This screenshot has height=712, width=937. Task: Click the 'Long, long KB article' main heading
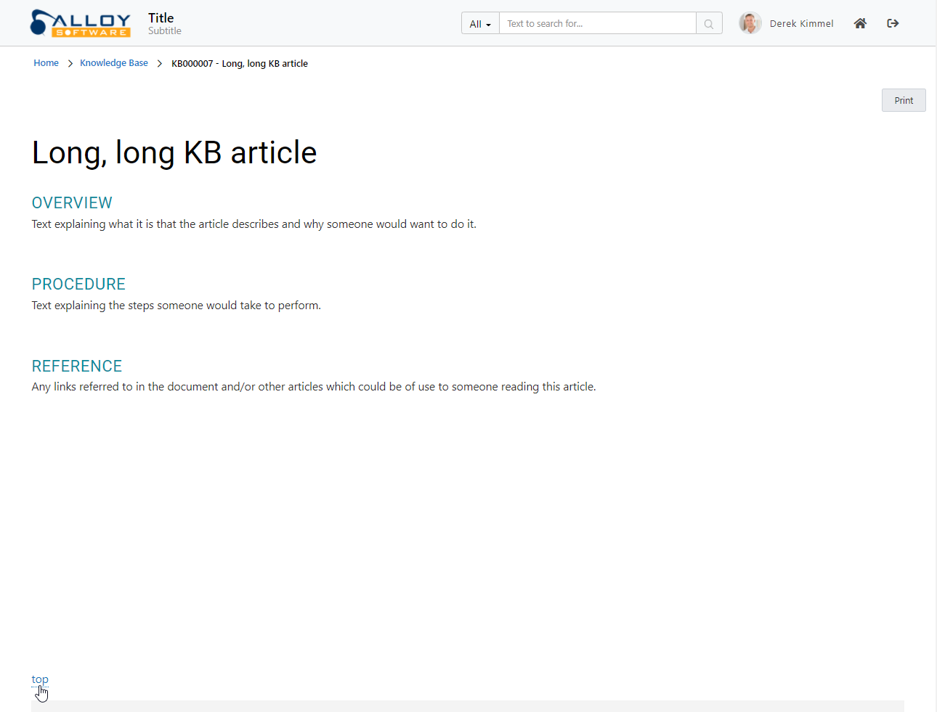pos(174,152)
